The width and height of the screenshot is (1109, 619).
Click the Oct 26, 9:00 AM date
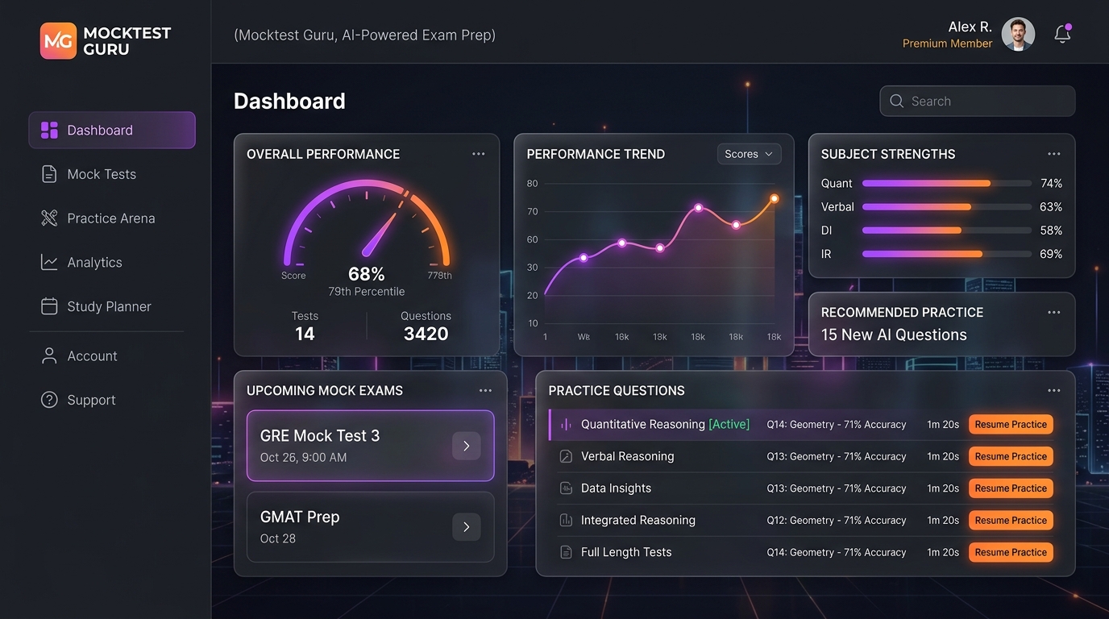coord(303,458)
